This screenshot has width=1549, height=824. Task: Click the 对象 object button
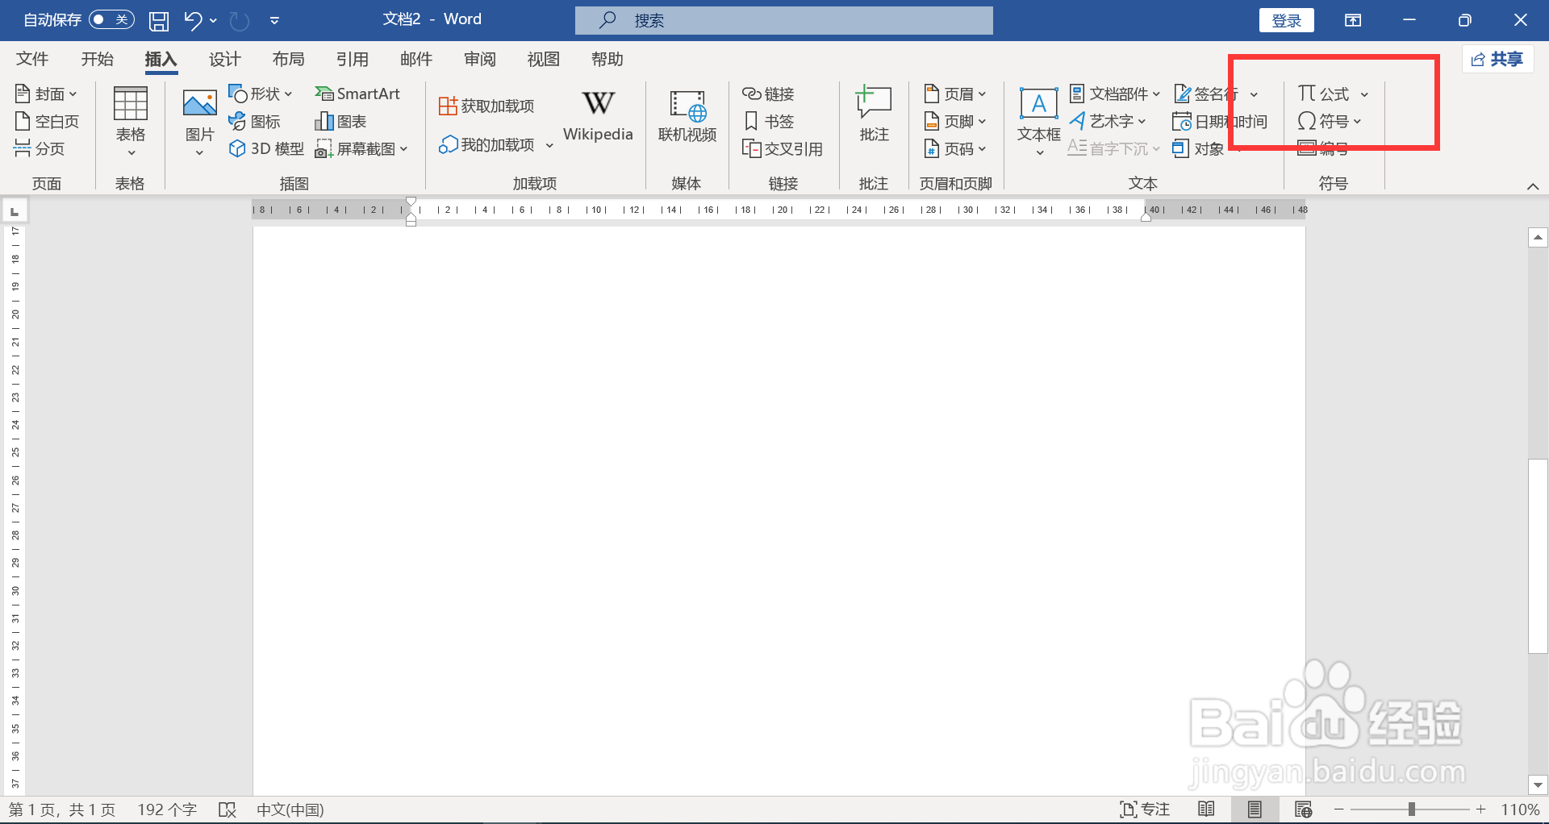pyautogui.click(x=1199, y=148)
